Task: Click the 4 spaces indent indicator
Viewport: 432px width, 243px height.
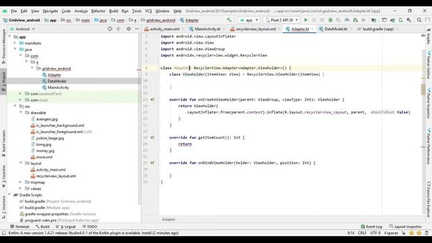Action: 391,233
